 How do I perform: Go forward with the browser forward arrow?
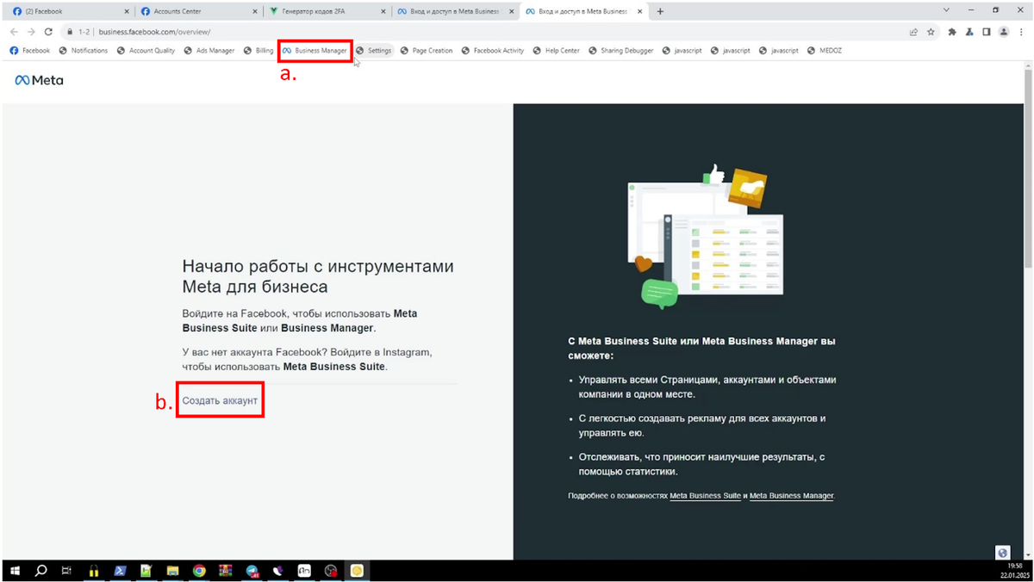tap(31, 32)
